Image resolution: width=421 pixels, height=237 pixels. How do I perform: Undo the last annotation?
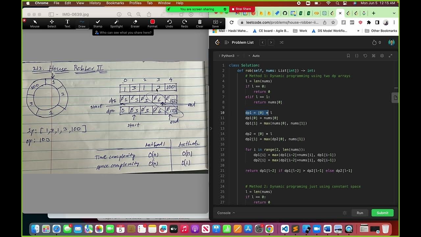(169, 24)
